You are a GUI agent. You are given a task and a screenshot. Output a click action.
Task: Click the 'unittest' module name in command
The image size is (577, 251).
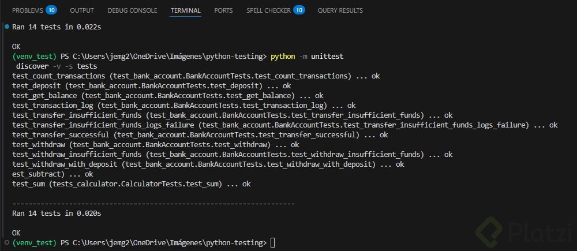327,57
